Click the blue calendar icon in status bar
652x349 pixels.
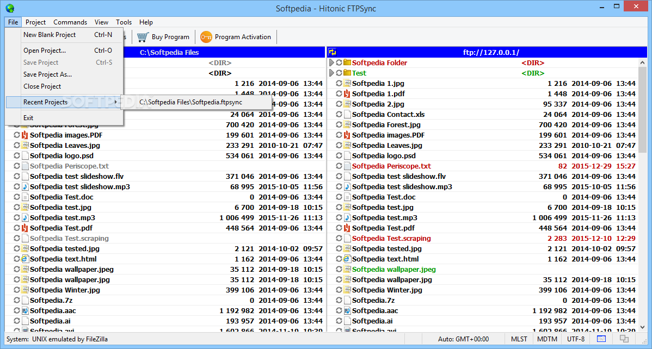coord(601,339)
